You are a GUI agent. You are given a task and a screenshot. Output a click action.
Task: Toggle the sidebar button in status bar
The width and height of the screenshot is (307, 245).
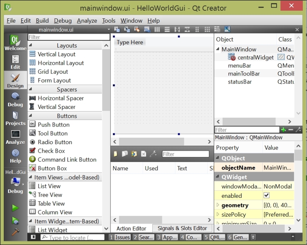(x=33, y=237)
